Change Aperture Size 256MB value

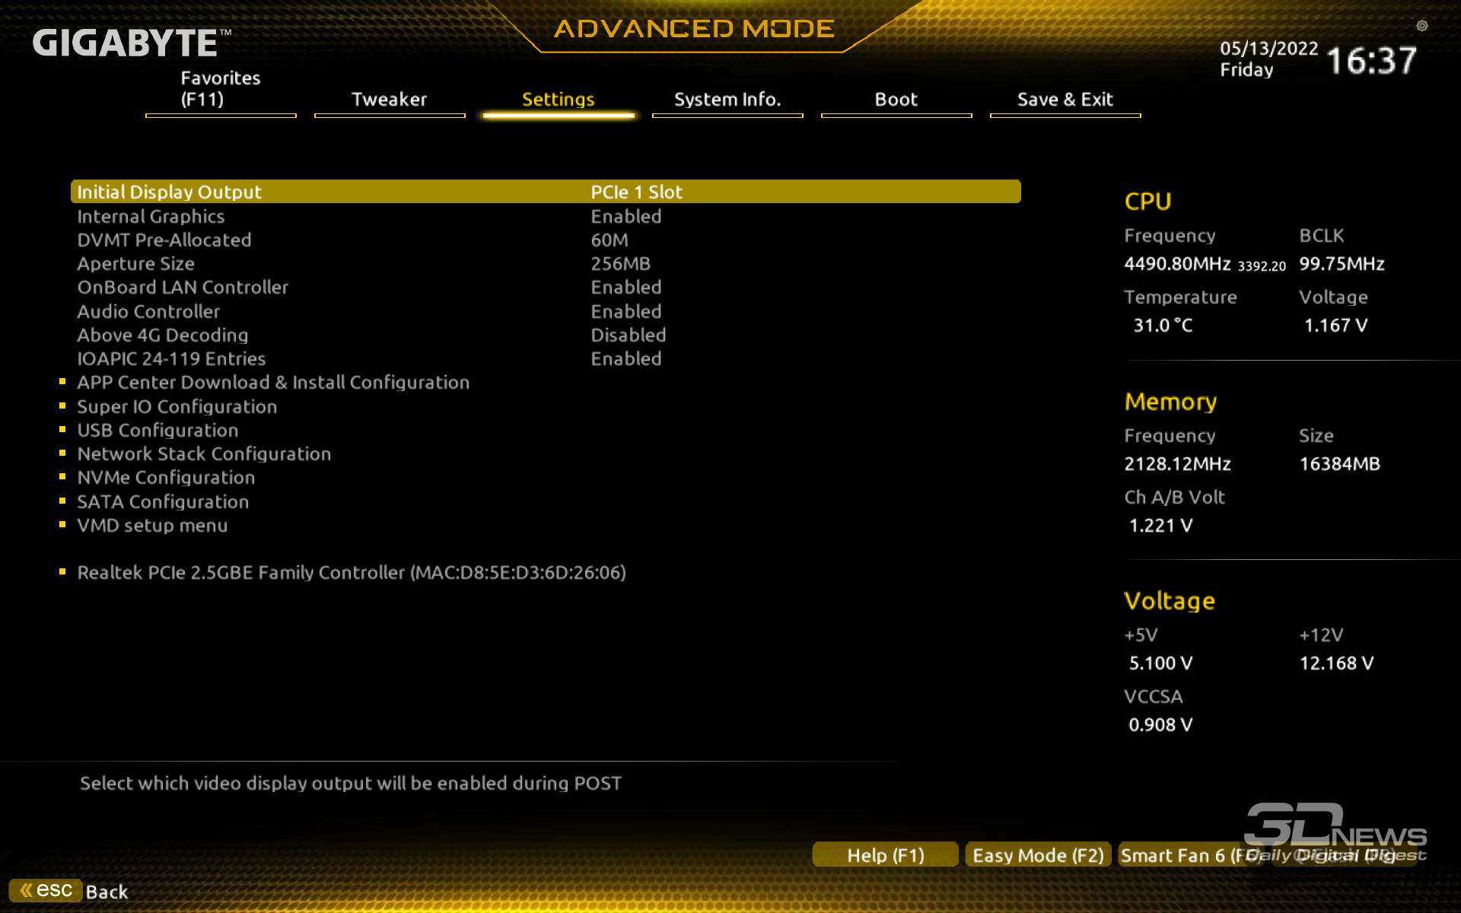tap(620, 263)
